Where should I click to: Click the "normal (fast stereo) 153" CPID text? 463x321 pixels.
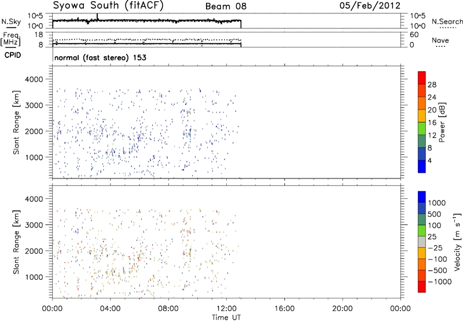coord(100,57)
